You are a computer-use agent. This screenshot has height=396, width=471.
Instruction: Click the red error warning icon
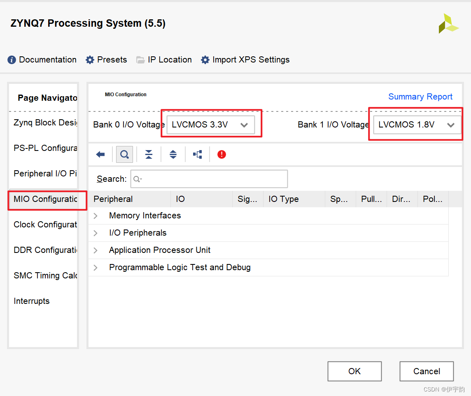(x=222, y=155)
